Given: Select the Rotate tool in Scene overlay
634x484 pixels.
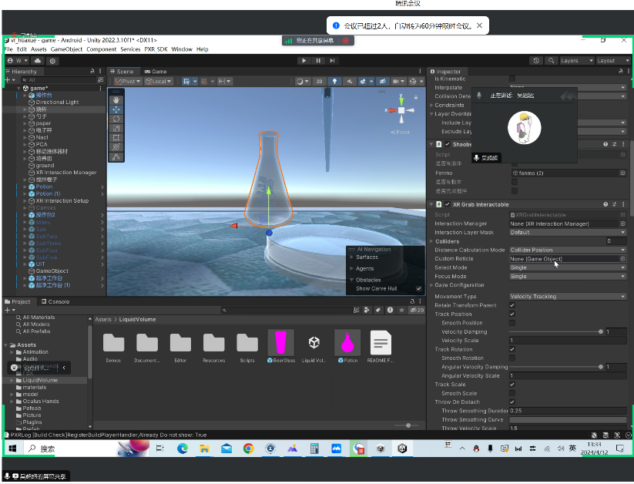Looking at the screenshot, I should (x=116, y=119).
